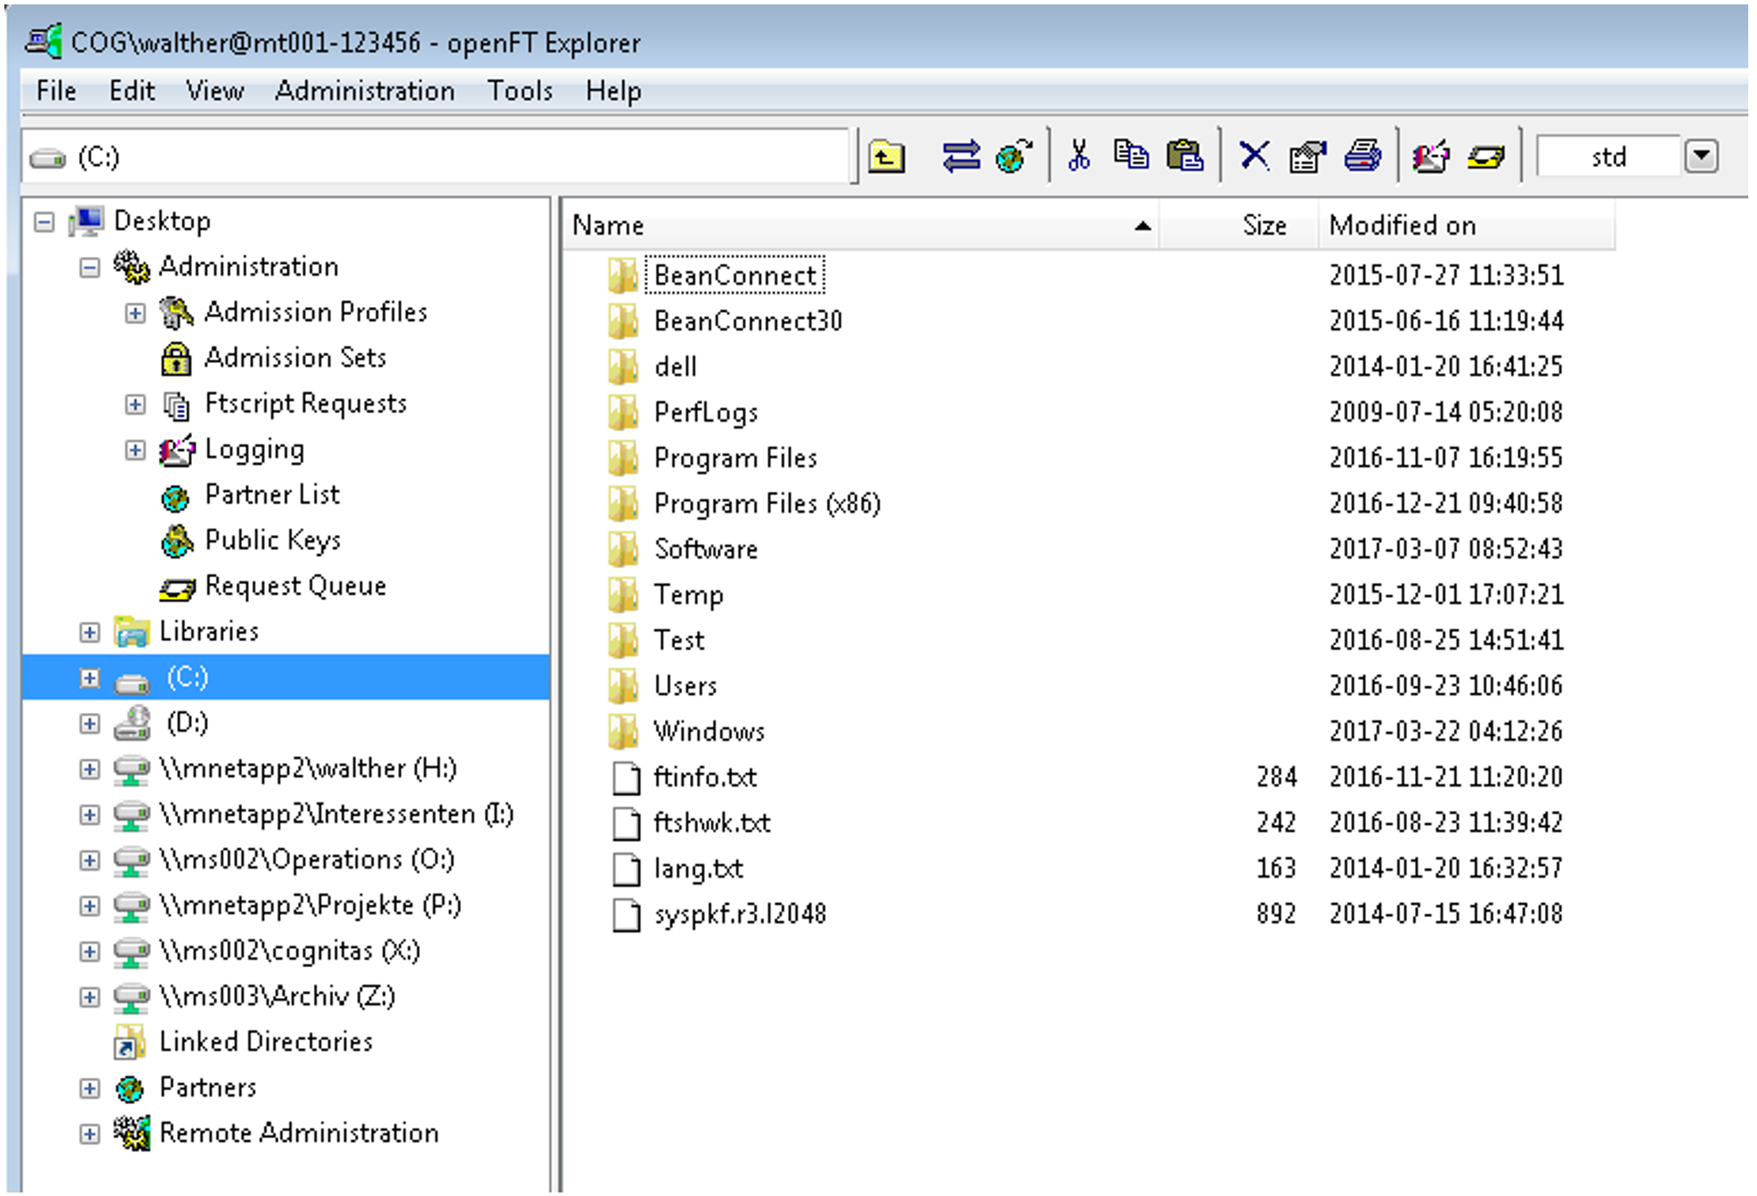The width and height of the screenshot is (1757, 1196).
Task: Click the Up One Level folder icon
Action: (886, 157)
